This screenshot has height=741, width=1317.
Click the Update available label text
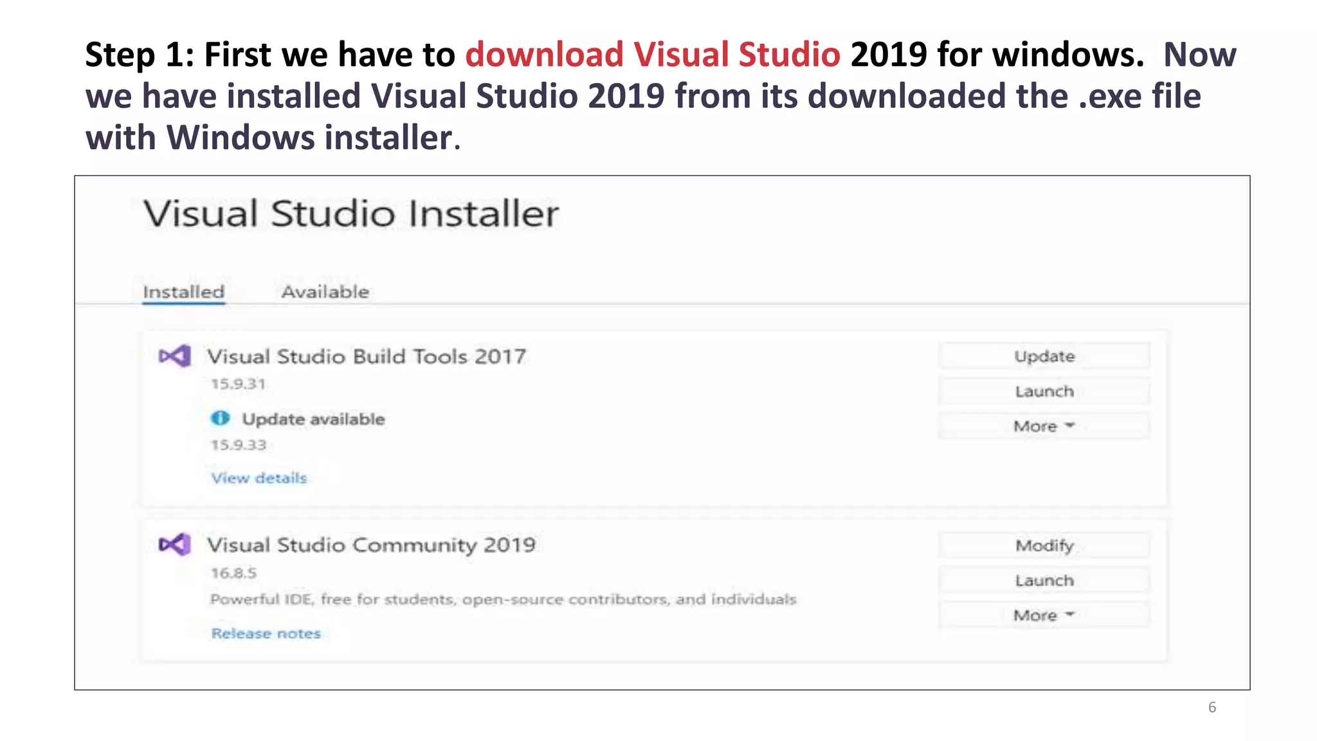313,419
